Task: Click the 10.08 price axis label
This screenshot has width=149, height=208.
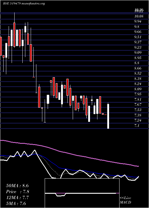Action: [x=139, y=16]
